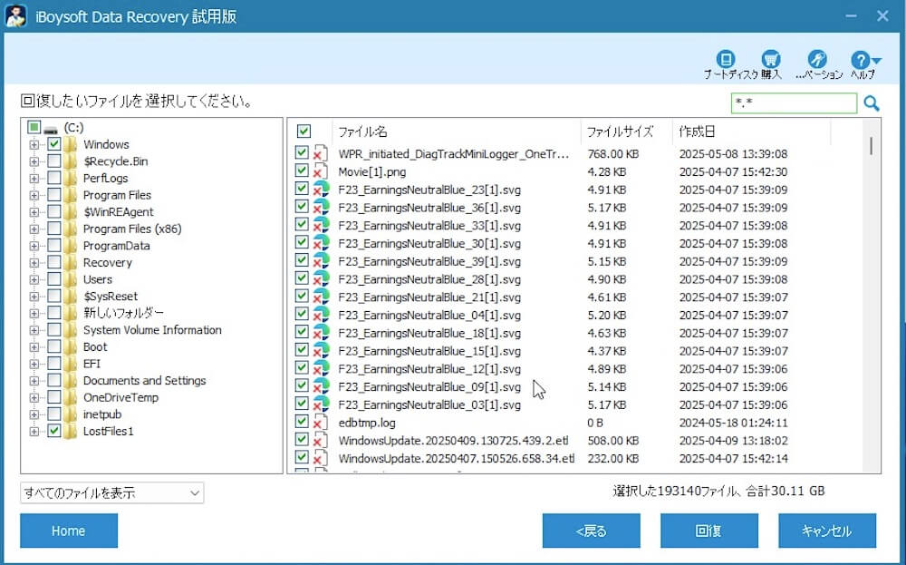The height and width of the screenshot is (565, 906).
Task: Expand the Windows folder tree node
Action: pos(34,144)
